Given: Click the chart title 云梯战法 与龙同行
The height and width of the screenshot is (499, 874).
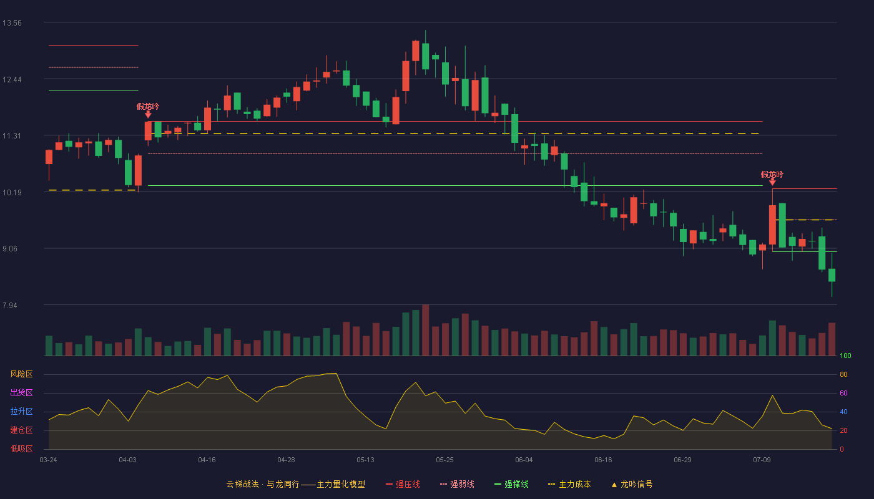Looking at the screenshot, I should (x=262, y=485).
